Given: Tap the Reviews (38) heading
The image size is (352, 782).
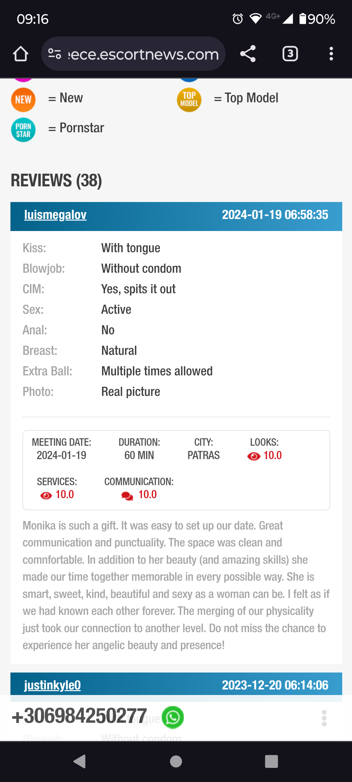Looking at the screenshot, I should coord(56,181).
